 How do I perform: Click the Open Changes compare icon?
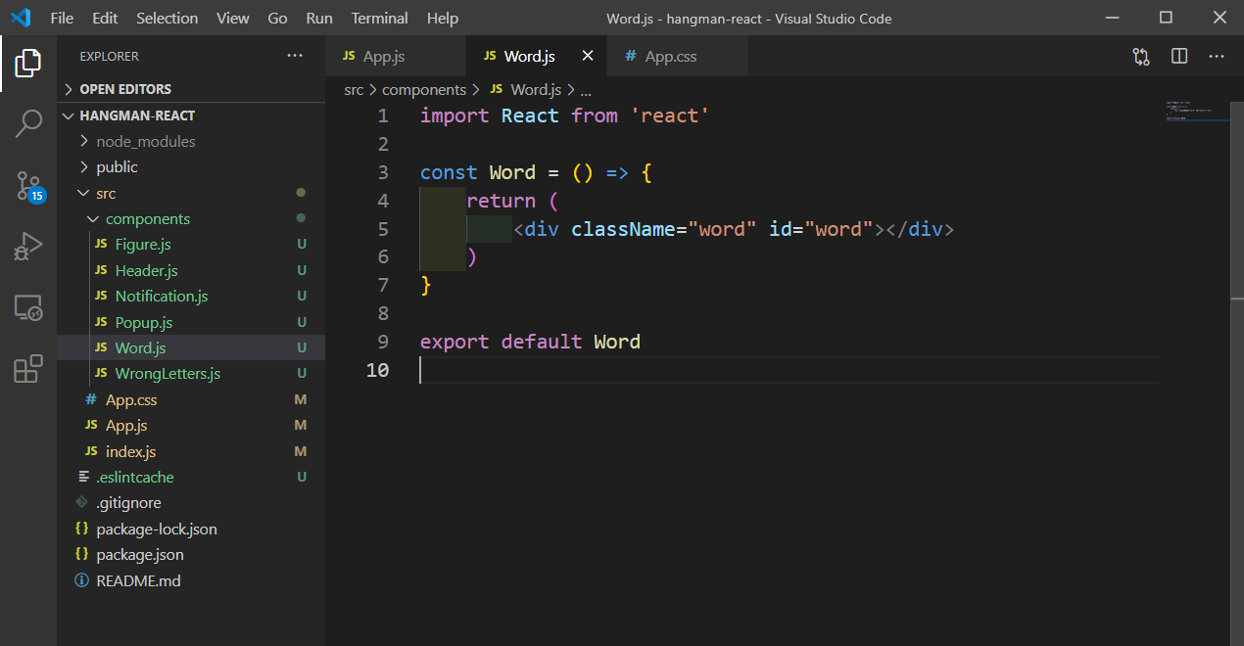(x=1141, y=57)
